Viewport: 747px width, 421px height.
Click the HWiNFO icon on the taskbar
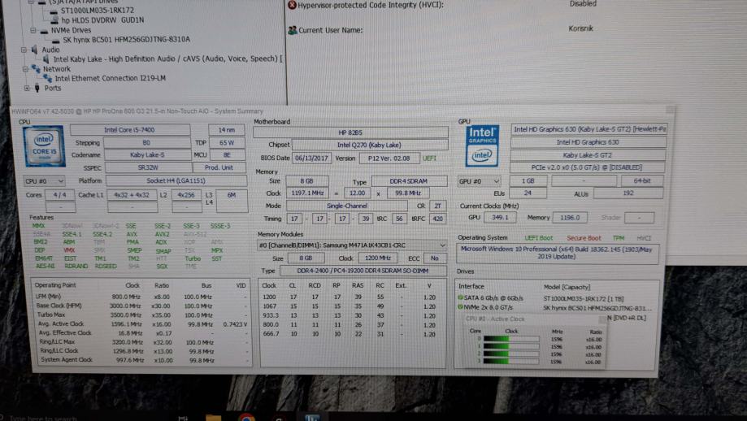pos(312,418)
